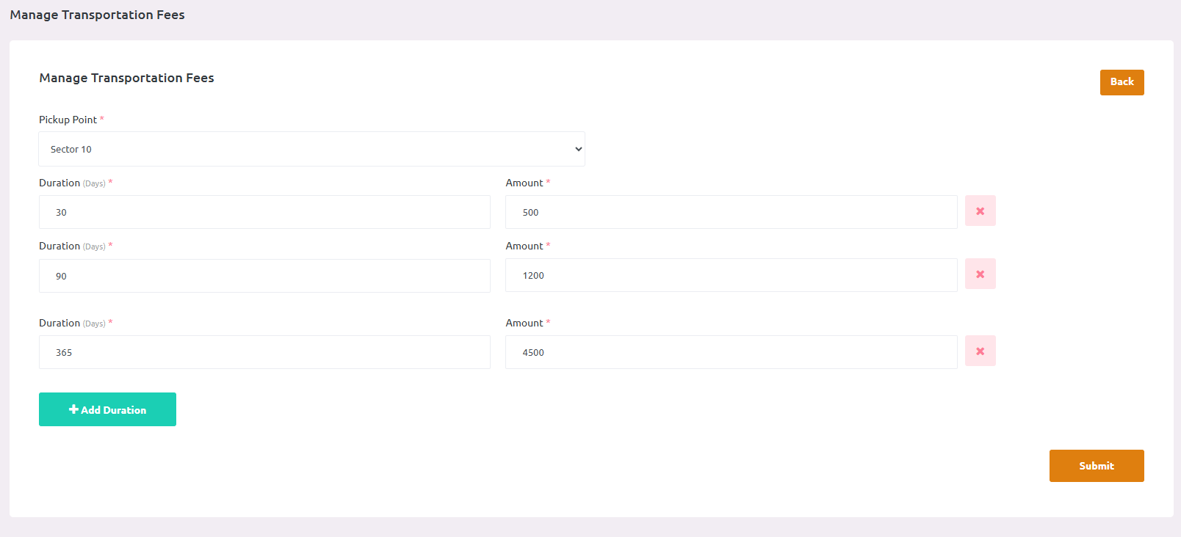This screenshot has height=537, width=1181.
Task: Click the amount field showing 500
Action: coord(731,212)
